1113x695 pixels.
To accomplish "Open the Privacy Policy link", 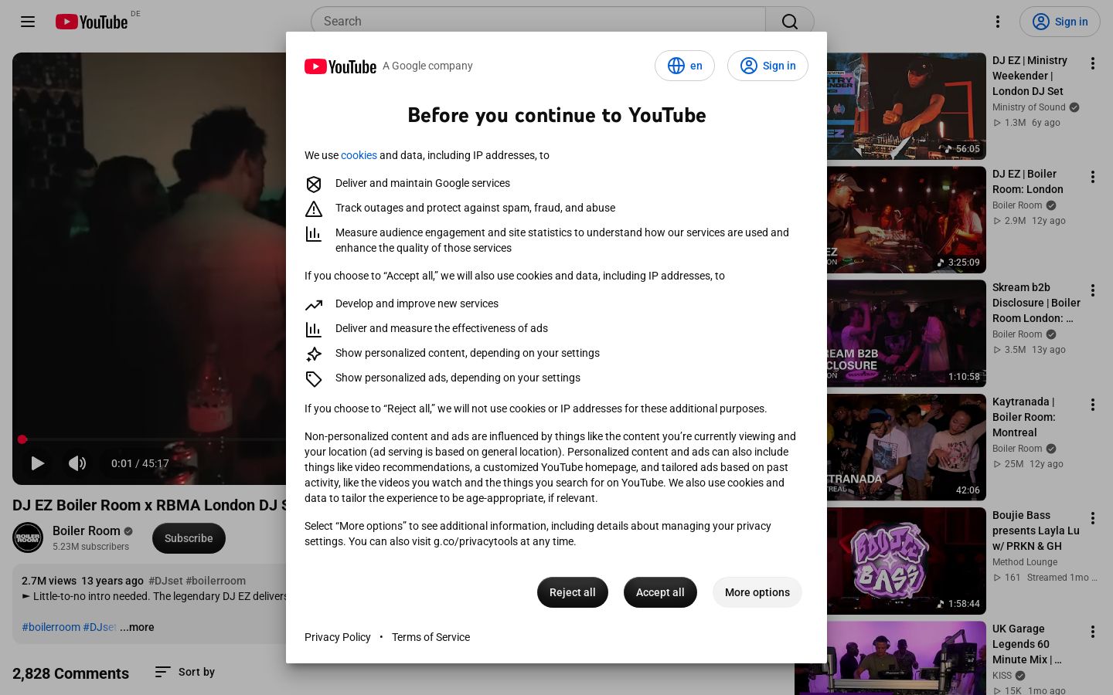I will pos(338,637).
